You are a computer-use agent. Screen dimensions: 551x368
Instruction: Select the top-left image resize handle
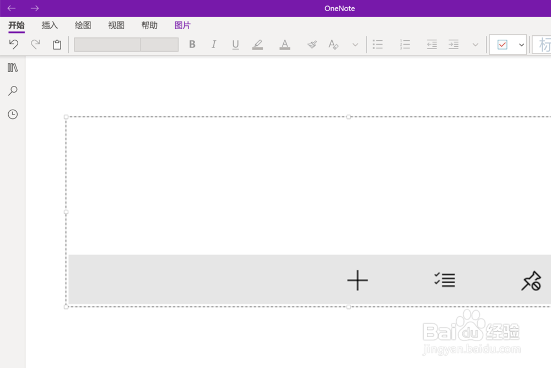(66, 117)
